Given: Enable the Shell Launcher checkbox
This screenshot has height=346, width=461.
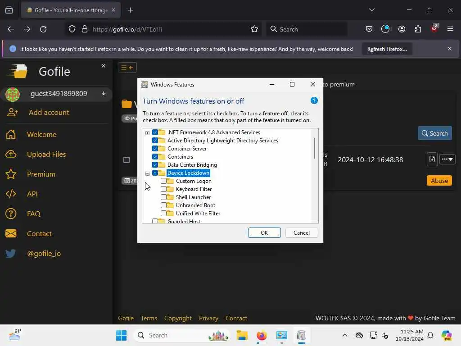Looking at the screenshot, I should click(163, 197).
